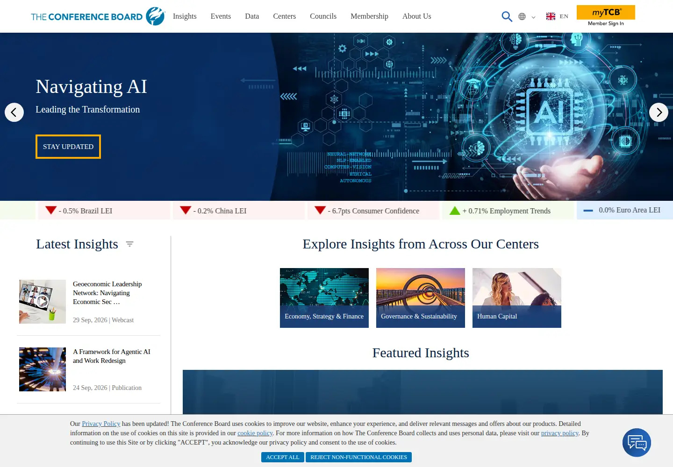The width and height of the screenshot is (673, 467).
Task: Open the About Us menu
Action: coord(417,16)
